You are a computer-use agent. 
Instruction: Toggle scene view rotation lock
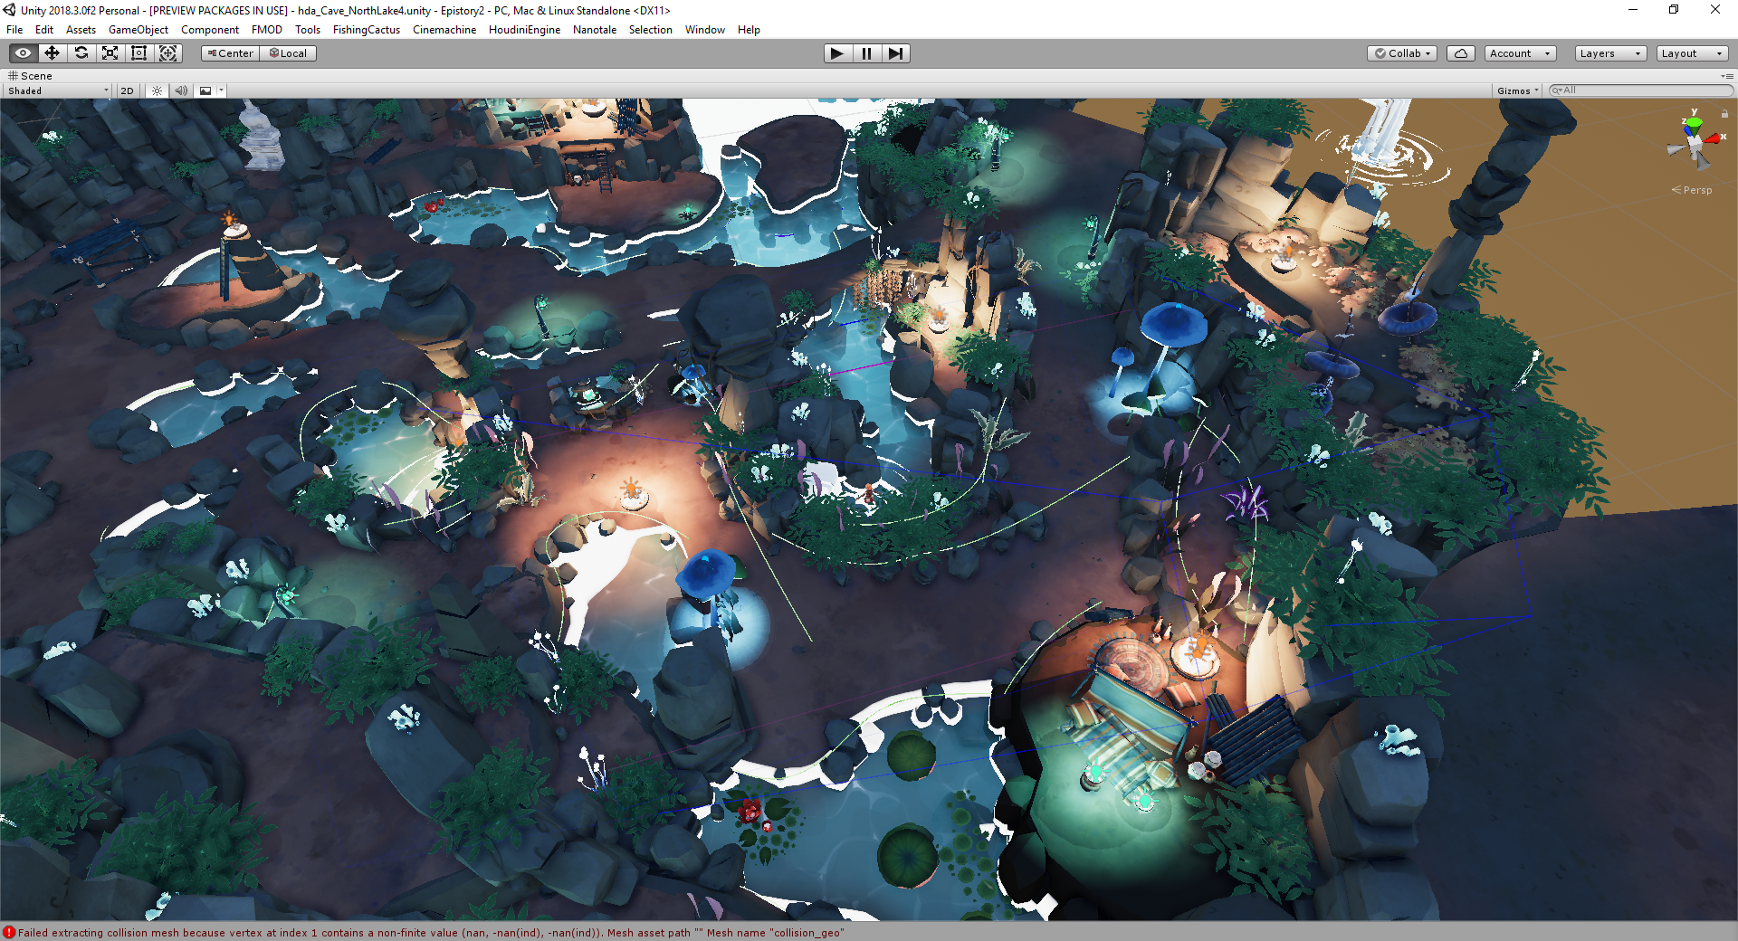point(1724,114)
